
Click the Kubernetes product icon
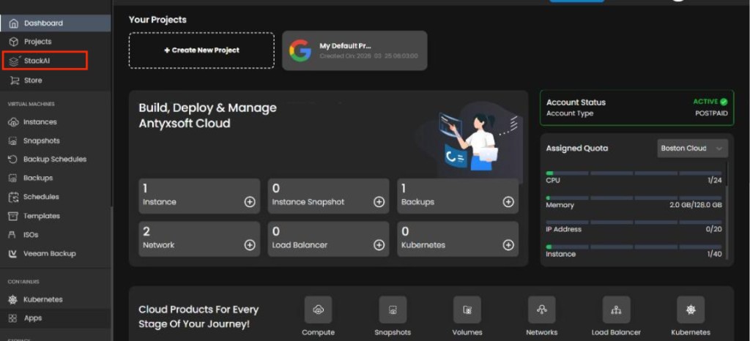tap(691, 310)
